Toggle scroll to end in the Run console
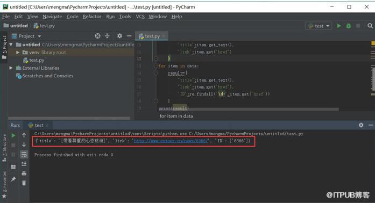This screenshot has width=375, height=203. click(24, 164)
